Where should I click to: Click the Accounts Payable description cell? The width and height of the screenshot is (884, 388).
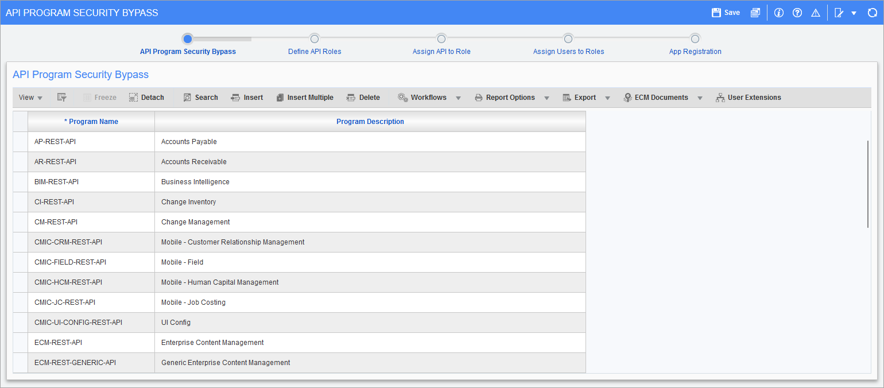coord(370,142)
